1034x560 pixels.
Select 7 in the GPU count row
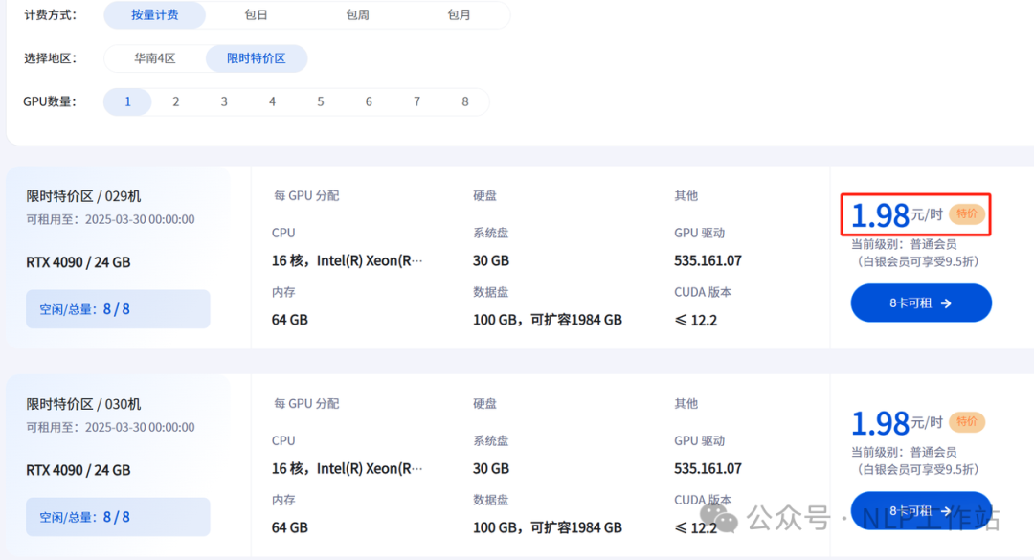[x=416, y=101]
